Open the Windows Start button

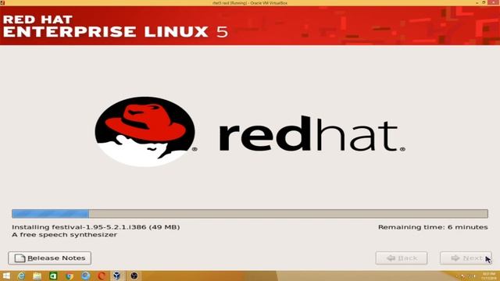pyautogui.click(x=5, y=276)
